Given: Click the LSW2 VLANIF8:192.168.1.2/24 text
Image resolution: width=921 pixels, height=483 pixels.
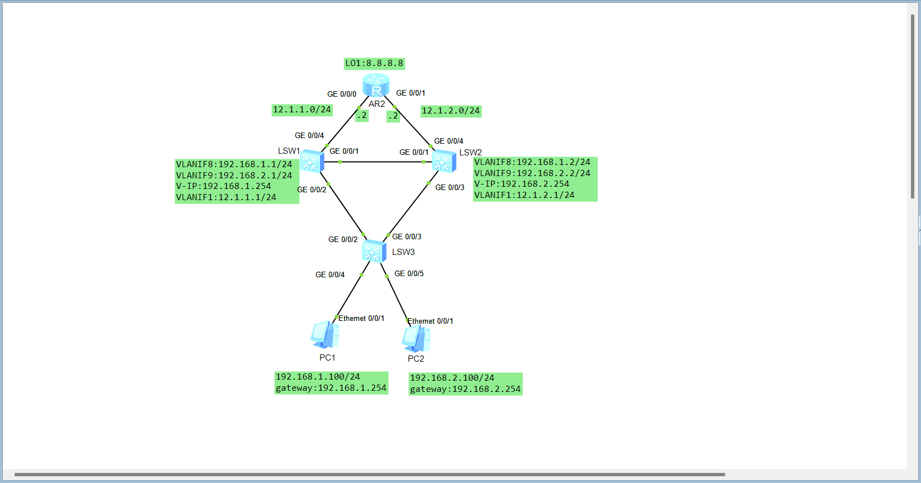Looking at the screenshot, I should (532, 162).
